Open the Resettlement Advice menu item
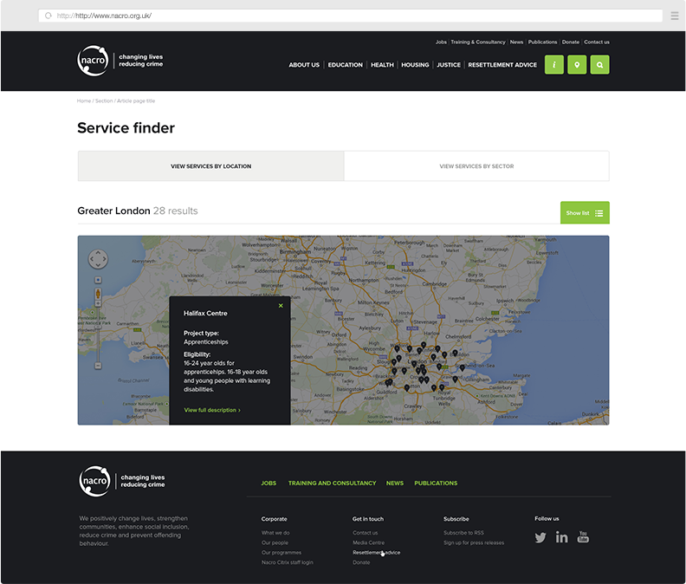Viewport: 686px width, 584px height. (x=502, y=65)
